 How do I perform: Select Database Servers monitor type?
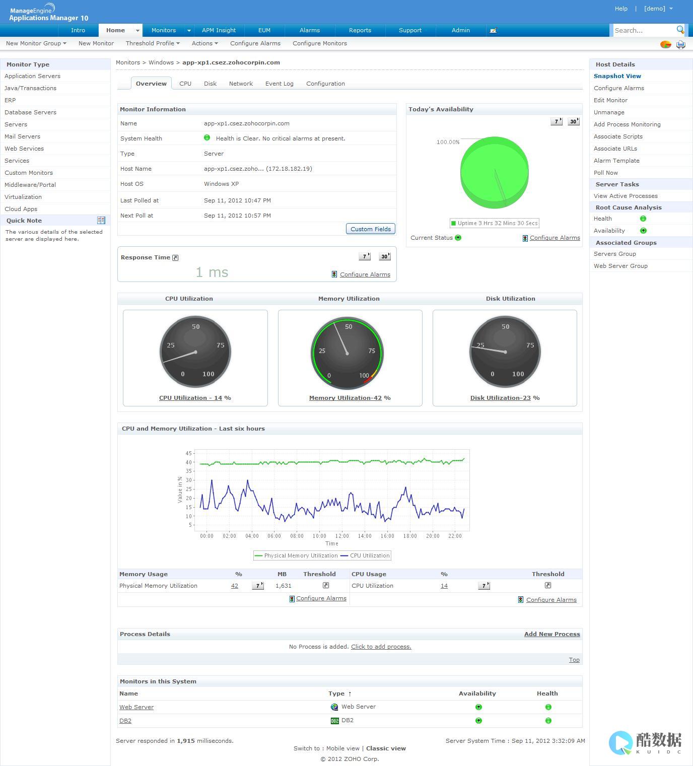point(30,112)
